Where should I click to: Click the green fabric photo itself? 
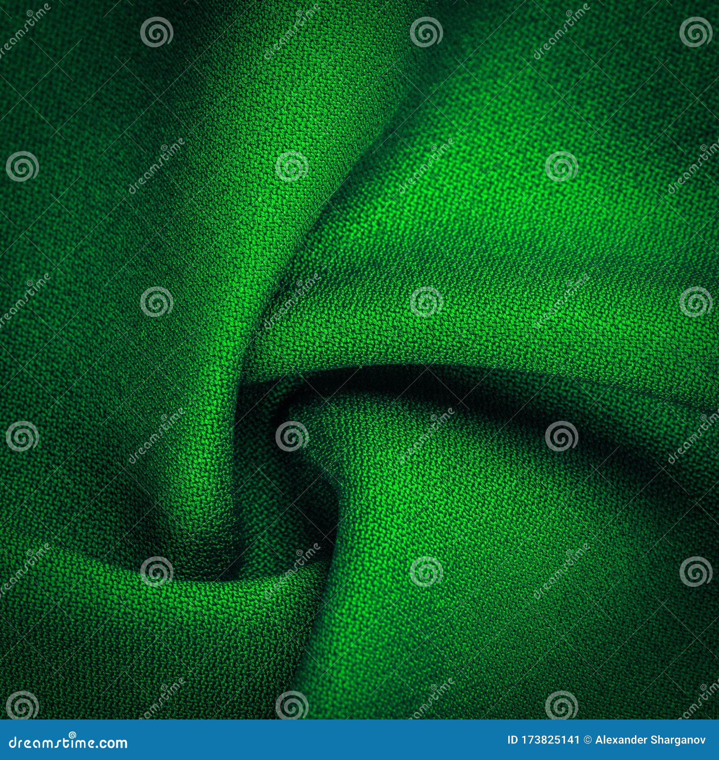tap(359, 360)
